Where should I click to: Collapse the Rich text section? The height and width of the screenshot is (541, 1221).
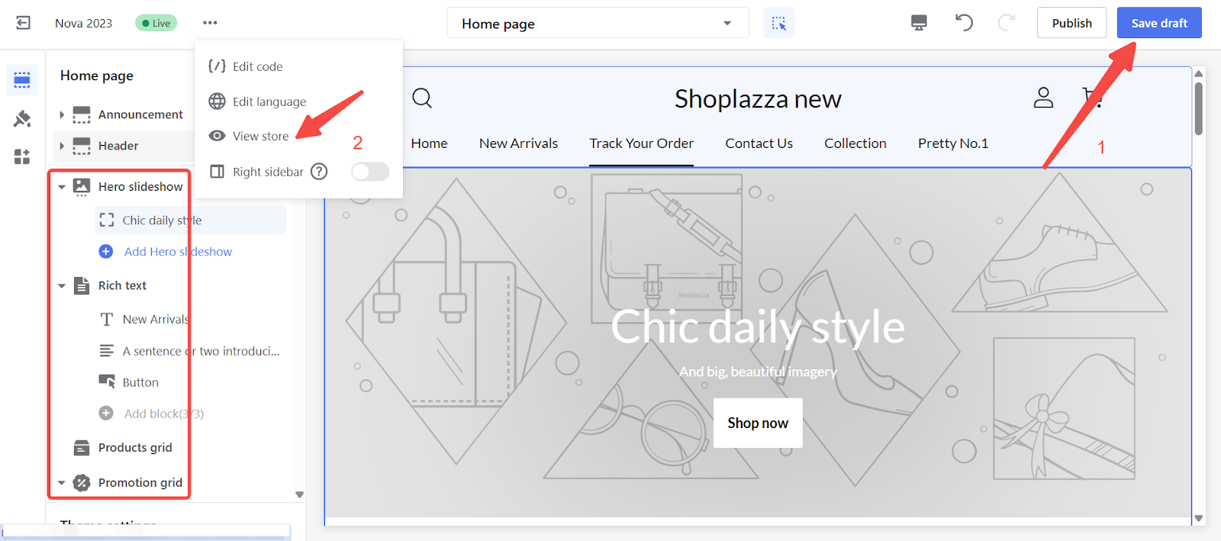pos(62,286)
